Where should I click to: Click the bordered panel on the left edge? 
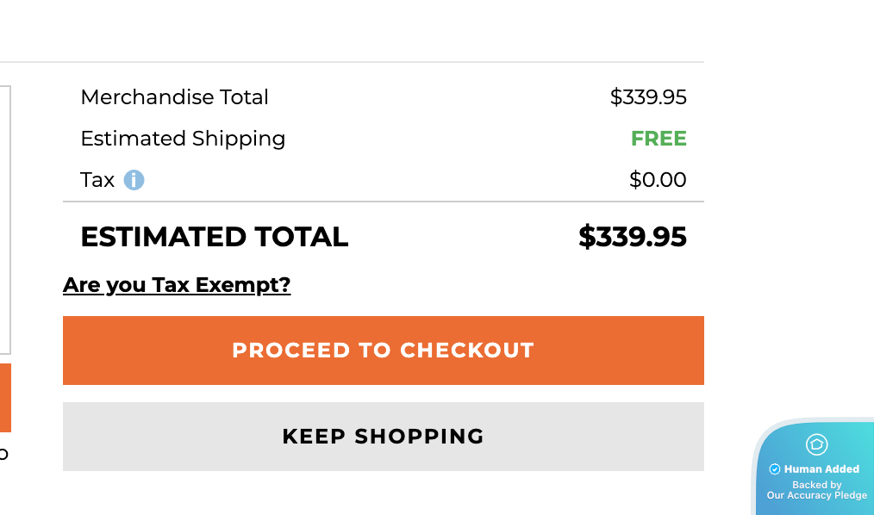point(4,220)
